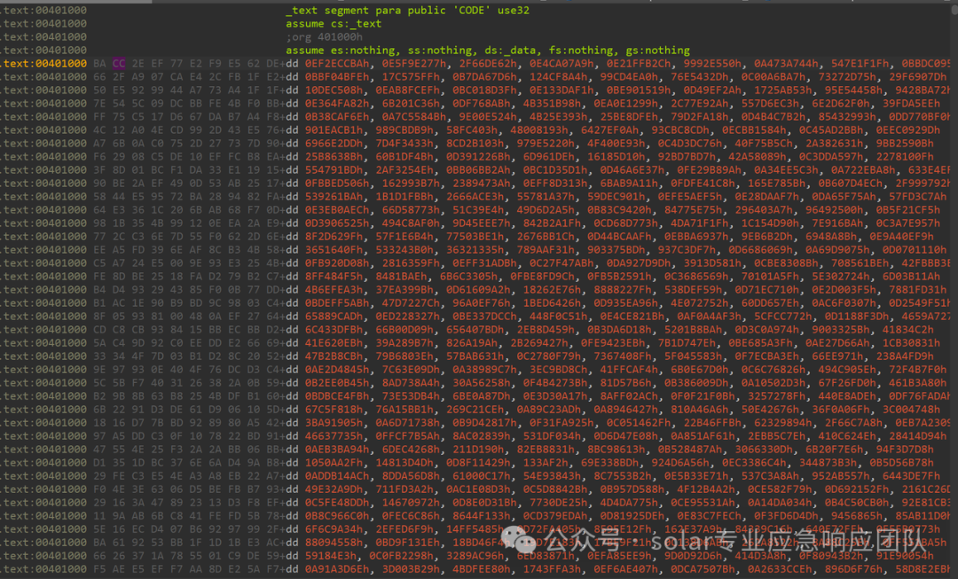The height and width of the screenshot is (579, 958).
Task: Select the value 2AF3254Eh
Action: [405, 170]
